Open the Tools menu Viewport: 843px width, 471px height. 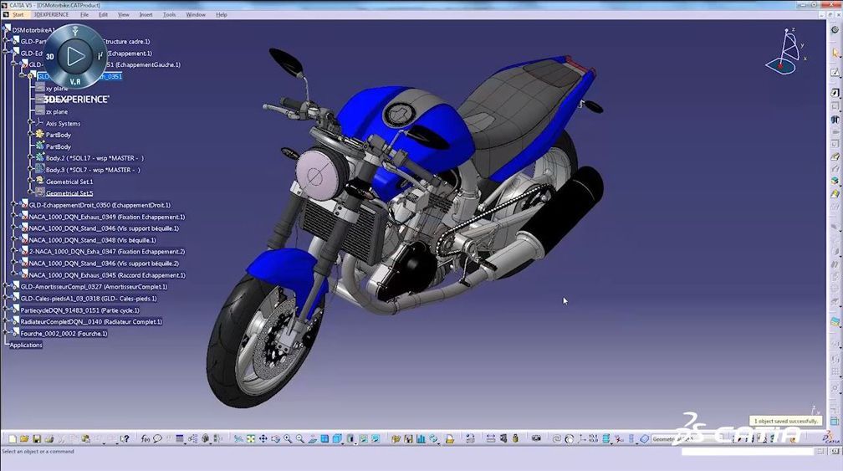coord(169,14)
